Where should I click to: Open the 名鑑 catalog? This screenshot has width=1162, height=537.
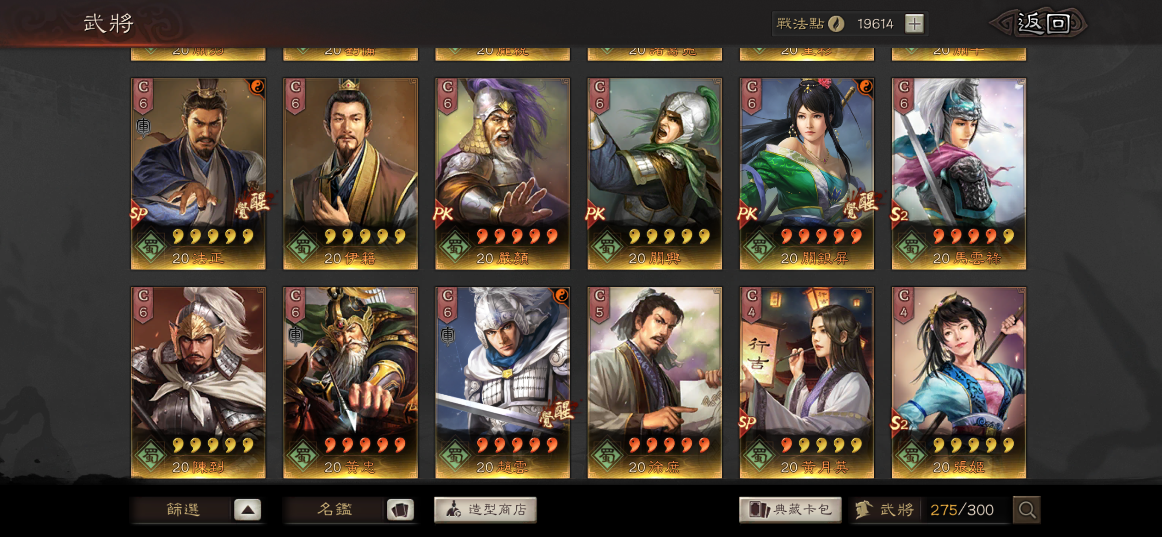tap(335, 509)
